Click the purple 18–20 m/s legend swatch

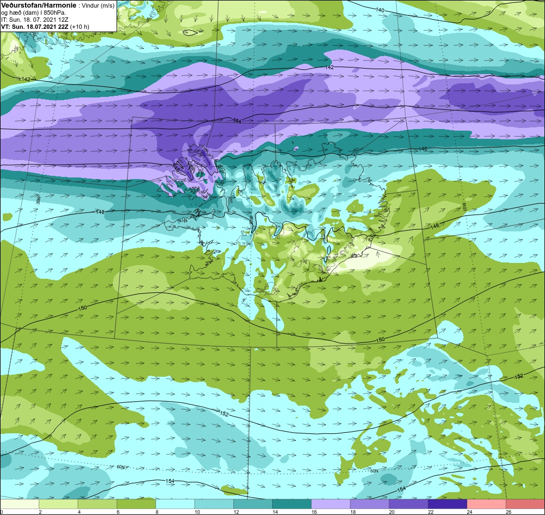coord(370,504)
